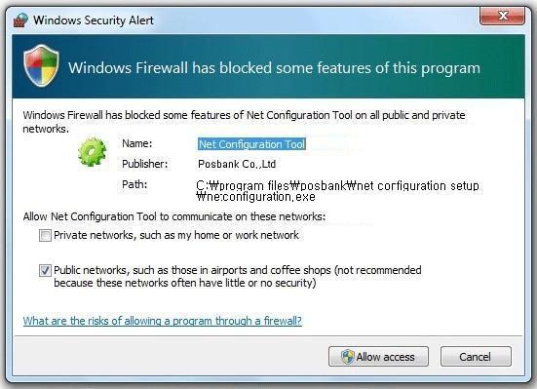Screen dimensions: 537x389
Task: Click the Windows security shield icon
Action: (41, 65)
